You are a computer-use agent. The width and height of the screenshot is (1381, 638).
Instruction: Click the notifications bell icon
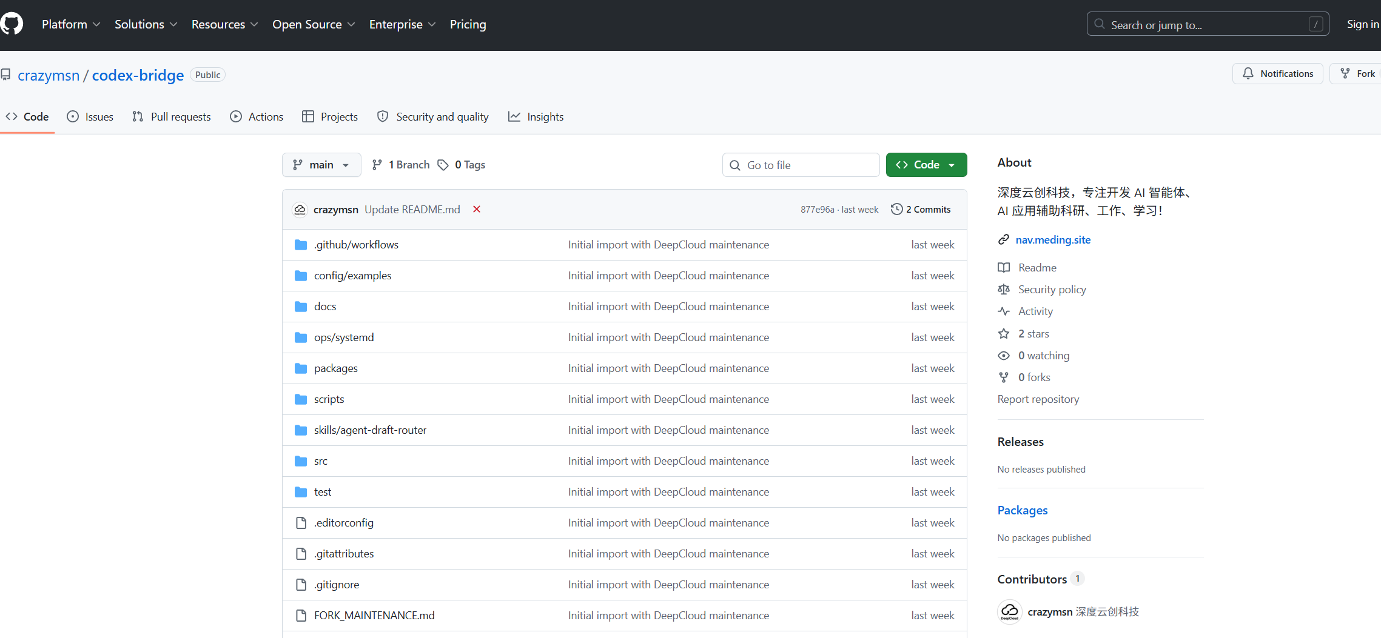tap(1248, 73)
